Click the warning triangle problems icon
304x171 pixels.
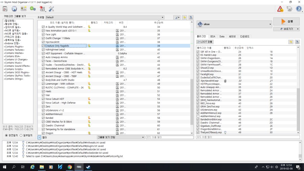point(280,9)
